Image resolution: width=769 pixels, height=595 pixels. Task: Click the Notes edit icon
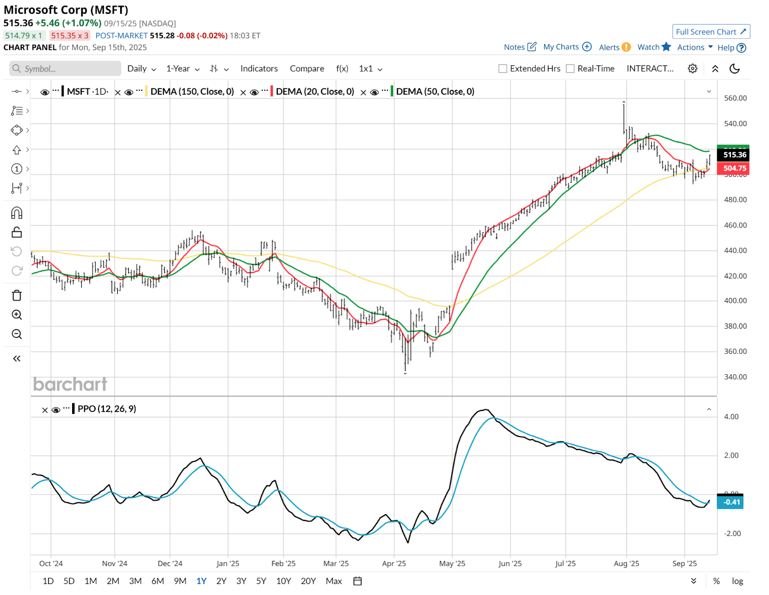click(532, 47)
